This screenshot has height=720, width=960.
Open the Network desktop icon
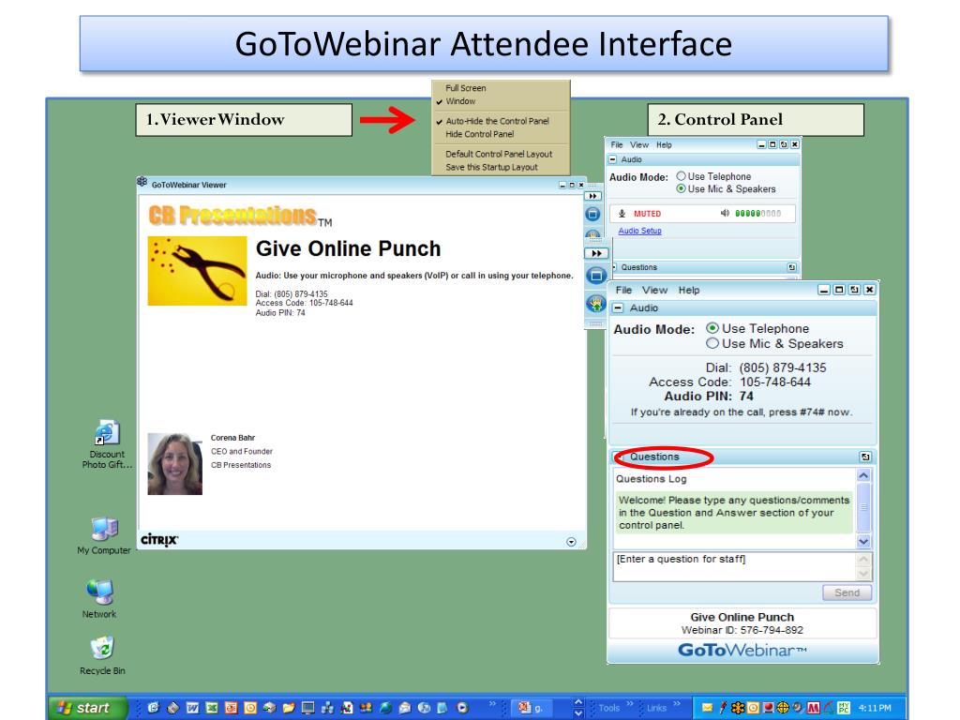tap(99, 598)
